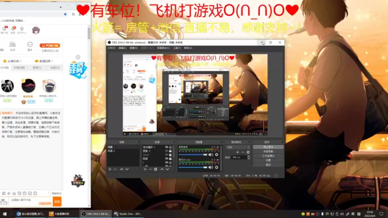Open the 创作中心 icon in the Douyu header
This screenshot has width=388, height=218.
(22, 30)
